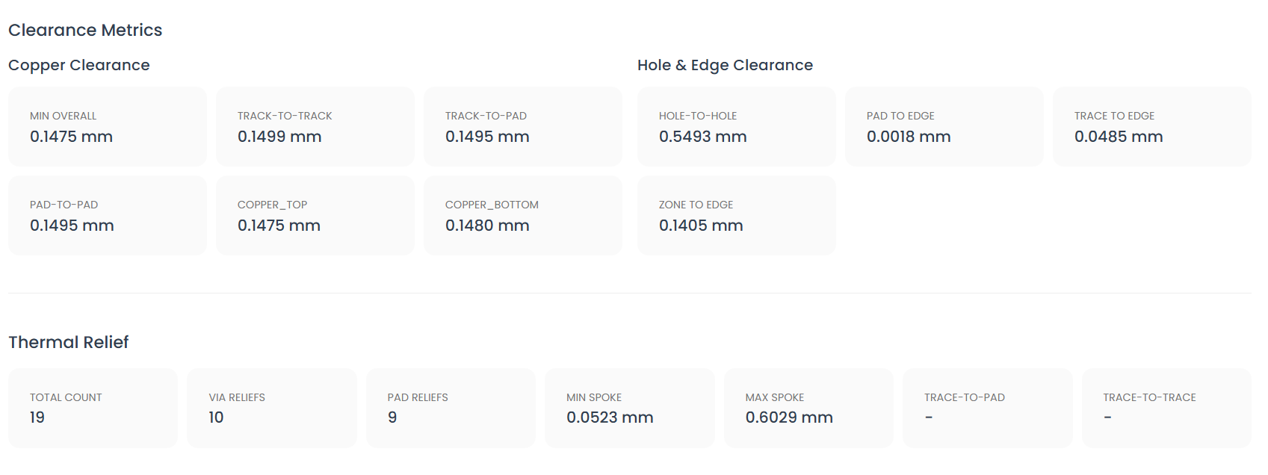
Task: Select the "0.0018 mm" pad to edge value
Action: (x=909, y=137)
